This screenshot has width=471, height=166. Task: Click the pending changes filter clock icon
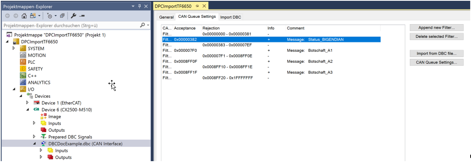[x=50, y=16]
